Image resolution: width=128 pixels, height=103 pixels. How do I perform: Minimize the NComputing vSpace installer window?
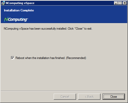tap(116, 3)
